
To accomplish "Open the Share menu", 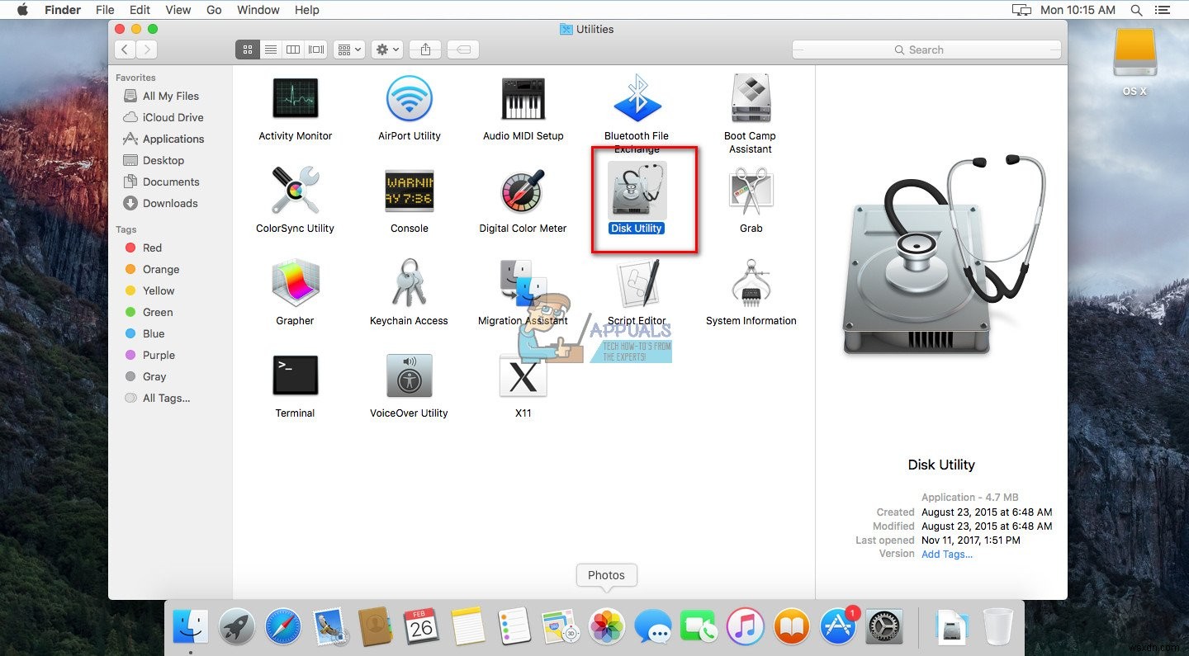I will click(424, 49).
